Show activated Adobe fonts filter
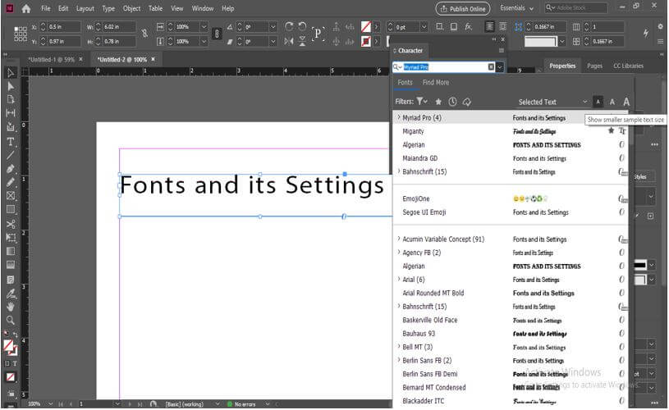Screen dimensions: 669x410 [467, 102]
